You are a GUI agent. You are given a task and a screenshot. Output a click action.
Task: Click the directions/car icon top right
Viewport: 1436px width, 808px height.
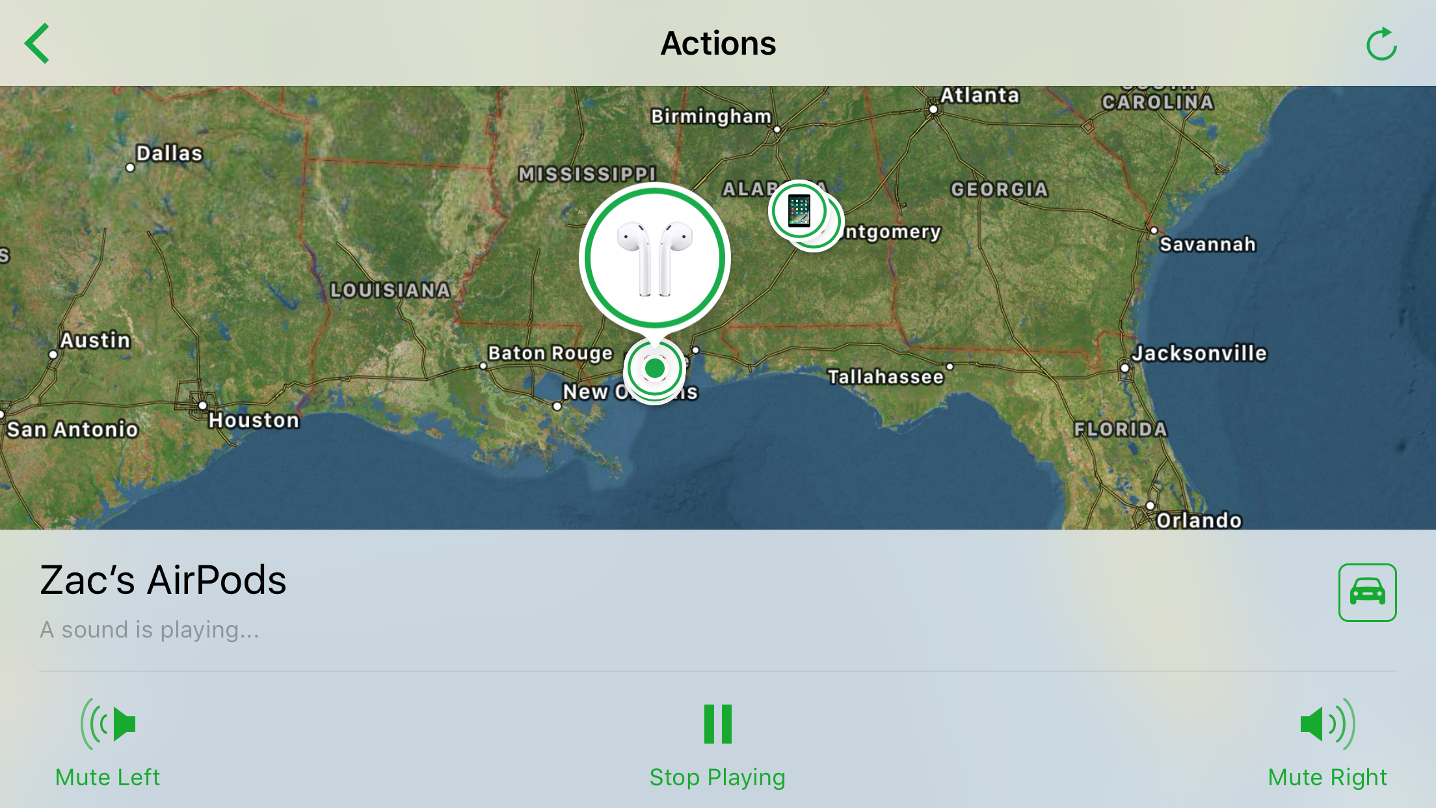click(1366, 591)
